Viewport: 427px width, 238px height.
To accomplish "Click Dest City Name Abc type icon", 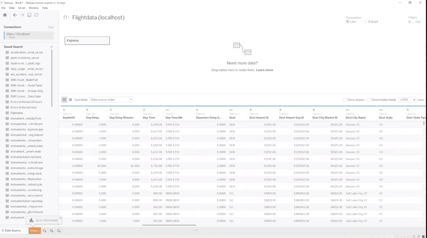I will [x=347, y=110].
